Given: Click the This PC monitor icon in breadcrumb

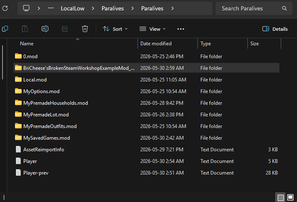Looking at the screenshot, I should point(26,8).
